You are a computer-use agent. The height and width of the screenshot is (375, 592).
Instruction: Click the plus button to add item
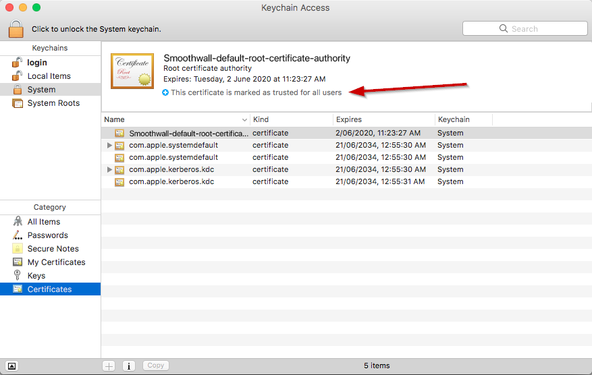109,366
